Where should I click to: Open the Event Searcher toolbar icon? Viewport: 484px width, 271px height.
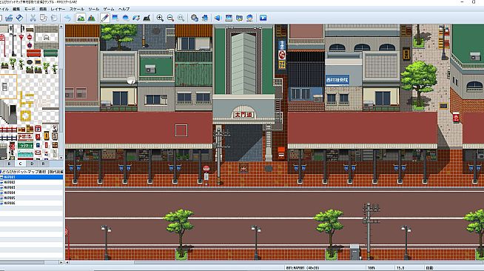click(229, 18)
